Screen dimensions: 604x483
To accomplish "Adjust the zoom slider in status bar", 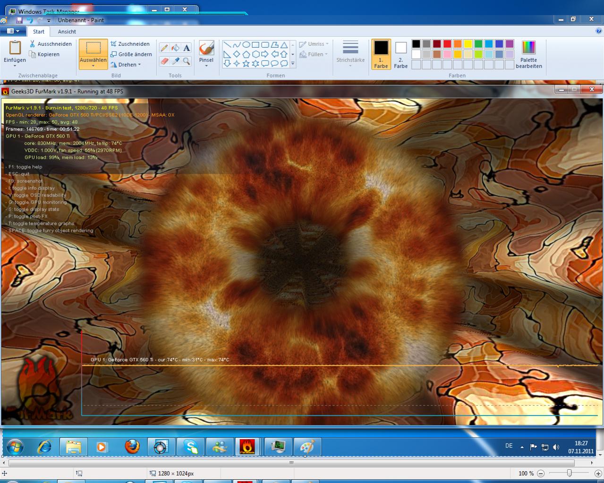I will click(569, 473).
